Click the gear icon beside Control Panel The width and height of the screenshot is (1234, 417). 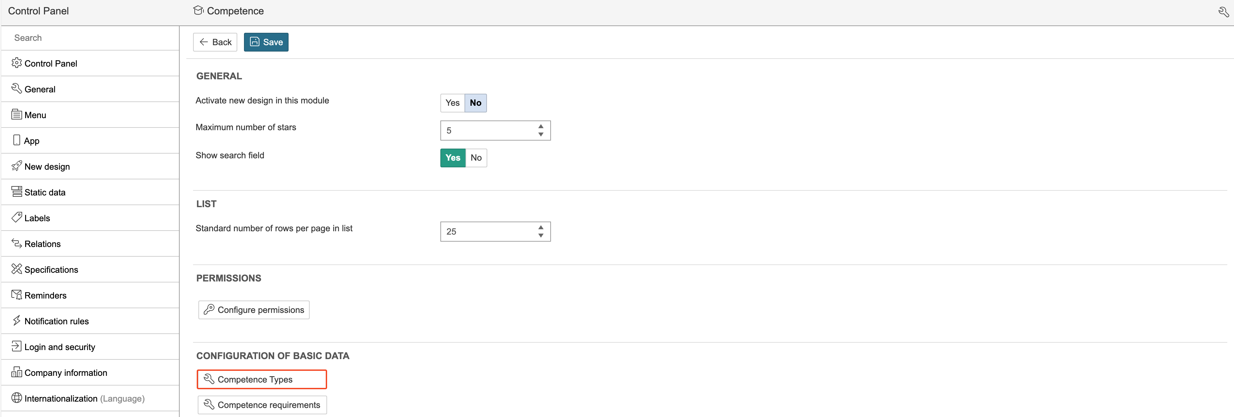coord(17,63)
